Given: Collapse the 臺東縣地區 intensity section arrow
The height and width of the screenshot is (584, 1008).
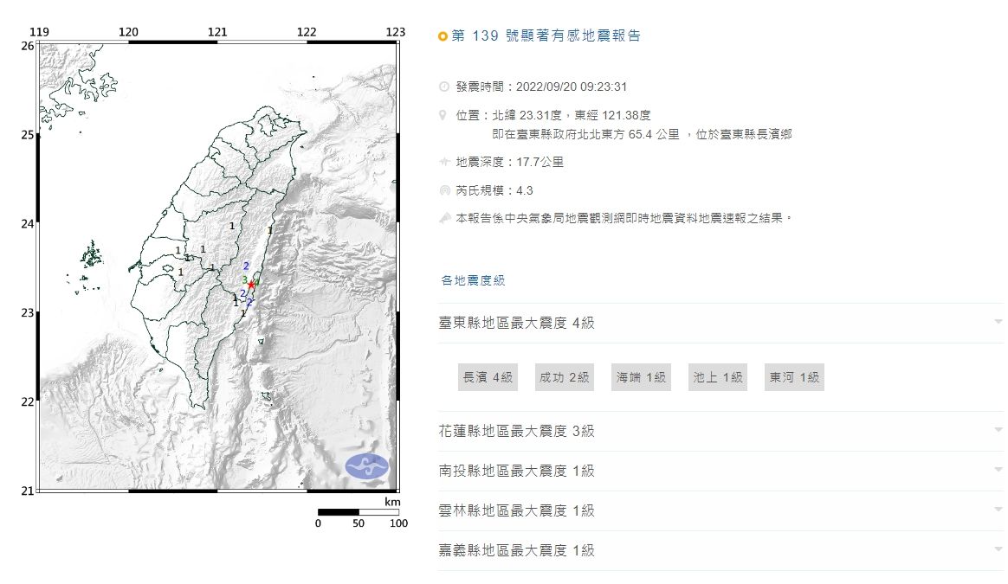Looking at the screenshot, I should pyautogui.click(x=998, y=322).
